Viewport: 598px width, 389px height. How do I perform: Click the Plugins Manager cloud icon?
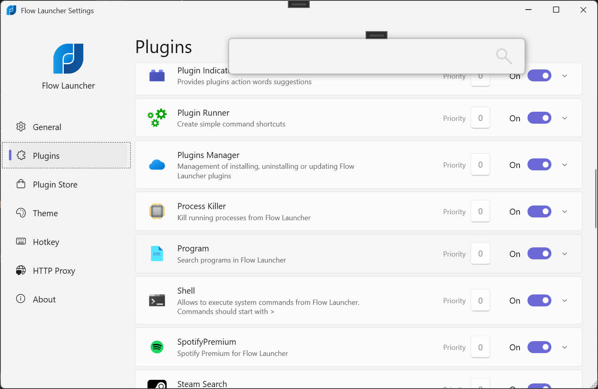[x=157, y=164]
